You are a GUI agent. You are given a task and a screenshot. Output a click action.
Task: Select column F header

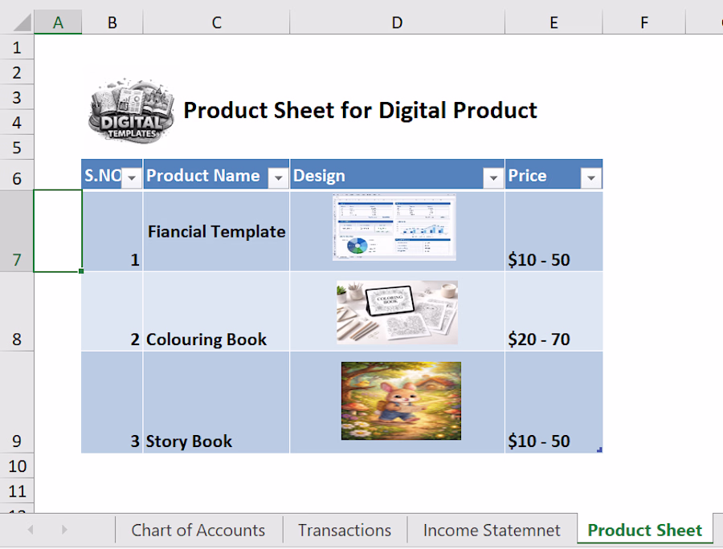tap(644, 22)
